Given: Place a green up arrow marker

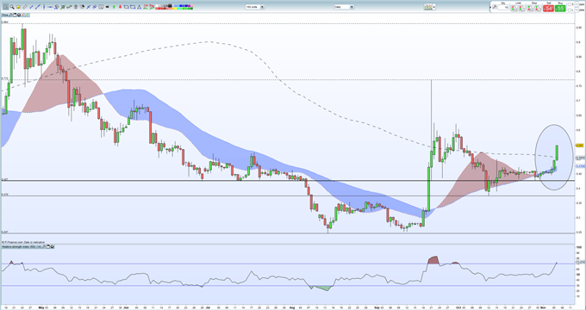Looking at the screenshot, I should click(x=114, y=7).
